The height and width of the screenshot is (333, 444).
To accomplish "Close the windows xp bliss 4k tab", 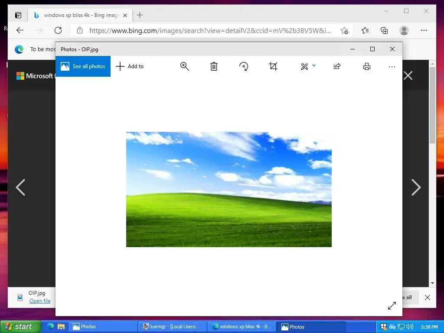I will click(125, 15).
